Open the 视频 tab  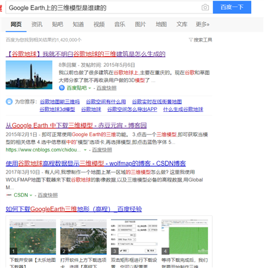(x=99, y=25)
